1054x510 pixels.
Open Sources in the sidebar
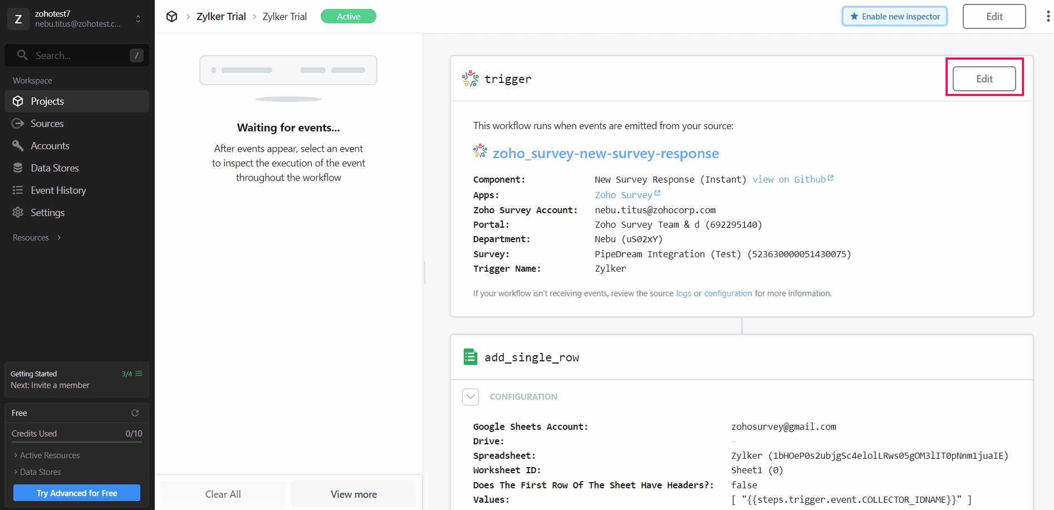tap(77, 124)
